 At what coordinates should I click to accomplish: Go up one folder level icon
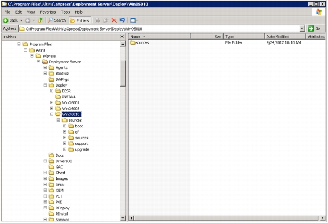(x=40, y=20)
